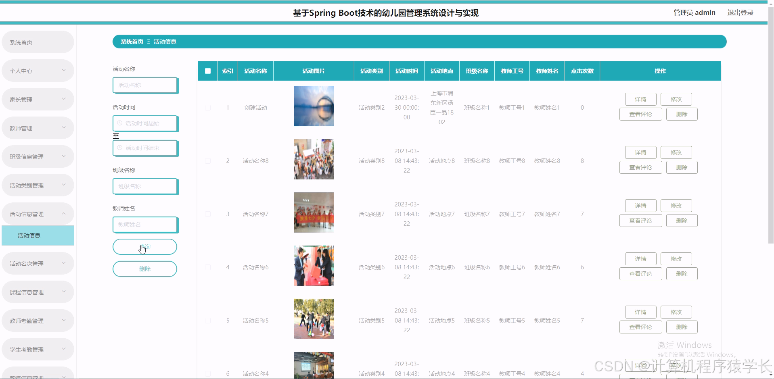774x379 pixels.
Task: Click the 查询 search button
Action: [145, 247]
